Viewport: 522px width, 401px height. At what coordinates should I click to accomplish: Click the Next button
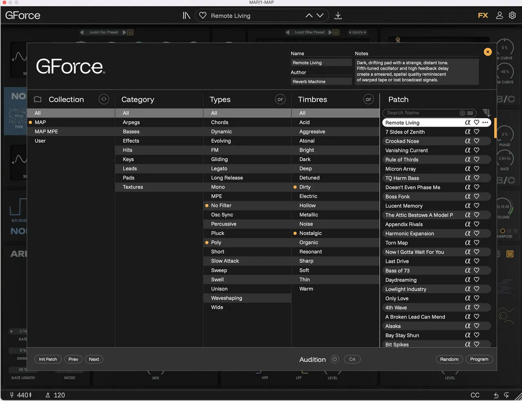pyautogui.click(x=94, y=359)
